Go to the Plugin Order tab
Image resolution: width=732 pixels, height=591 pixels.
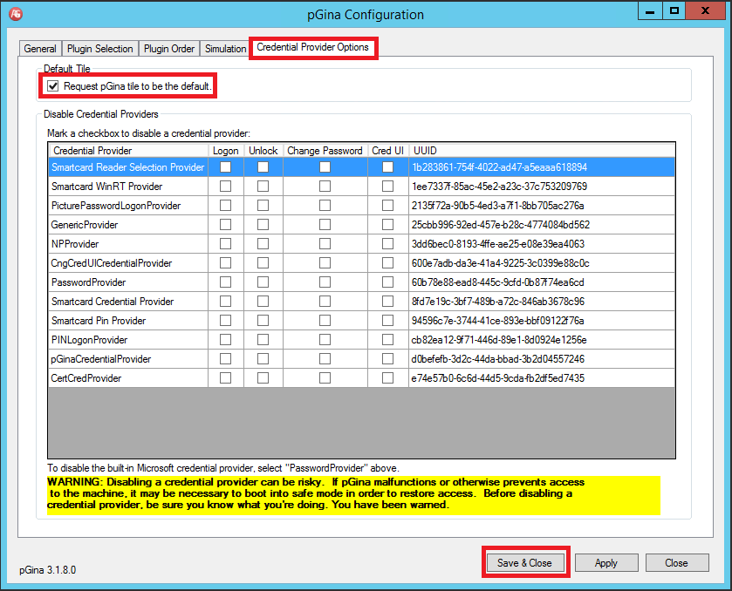(x=169, y=49)
